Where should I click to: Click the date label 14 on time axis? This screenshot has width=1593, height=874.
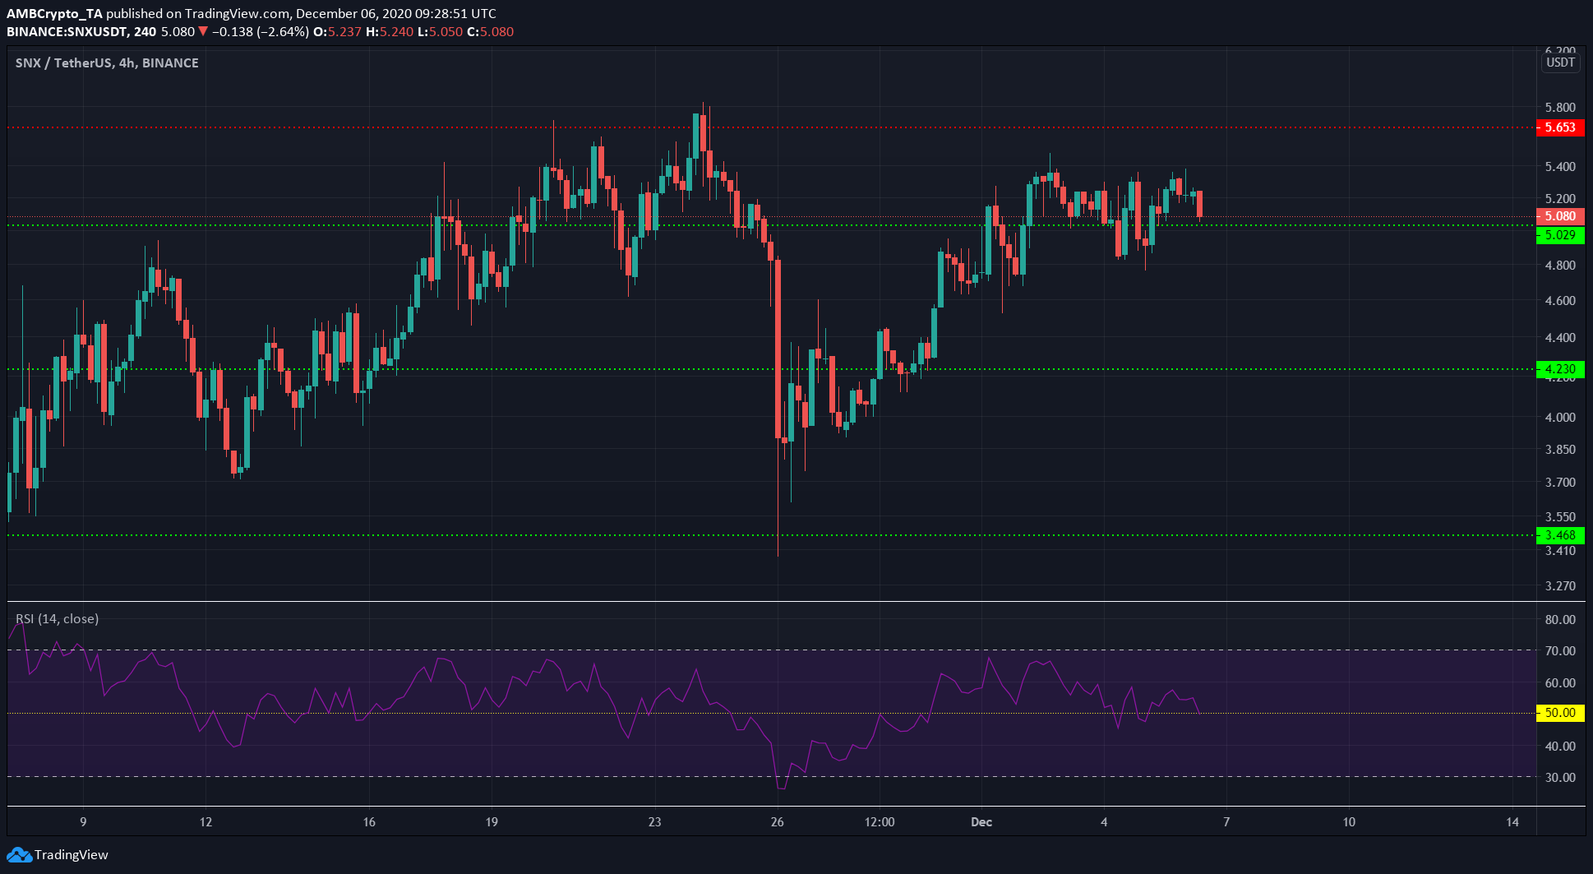1512,822
